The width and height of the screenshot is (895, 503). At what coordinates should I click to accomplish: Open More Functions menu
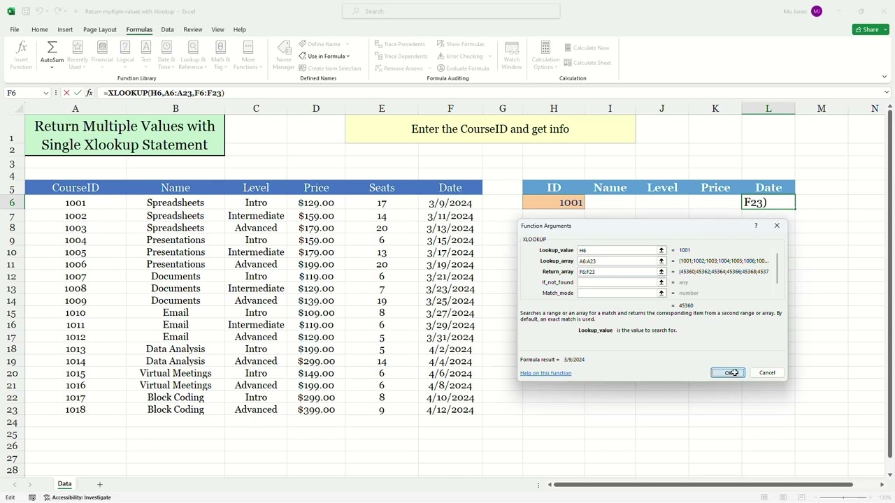coord(248,55)
